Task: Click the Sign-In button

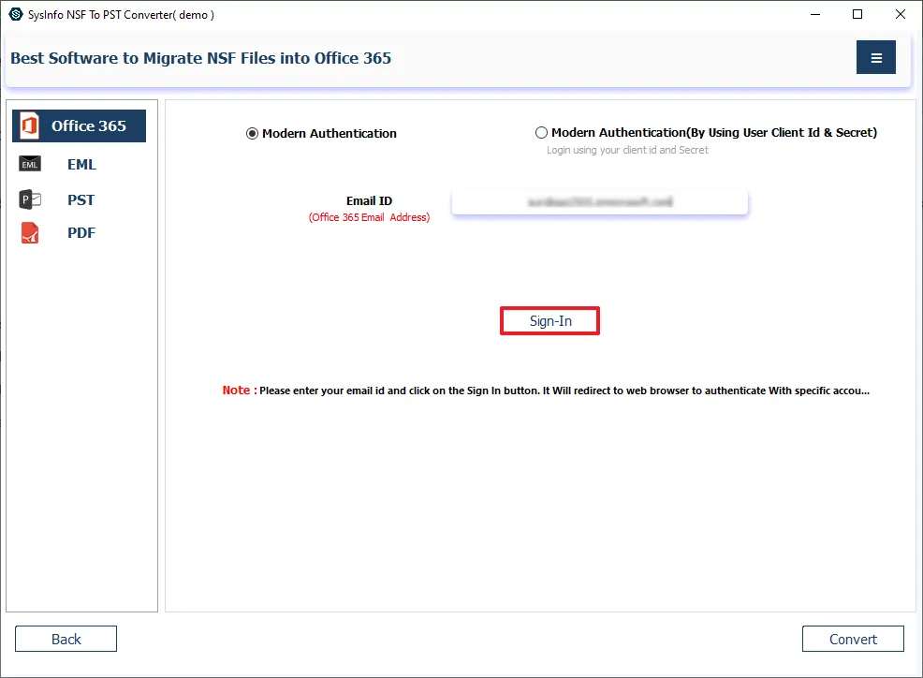Action: point(549,320)
